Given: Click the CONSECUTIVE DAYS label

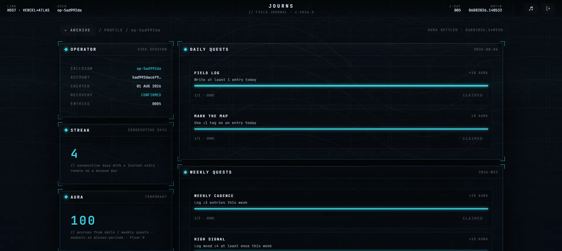Looking at the screenshot, I should click(x=147, y=130).
